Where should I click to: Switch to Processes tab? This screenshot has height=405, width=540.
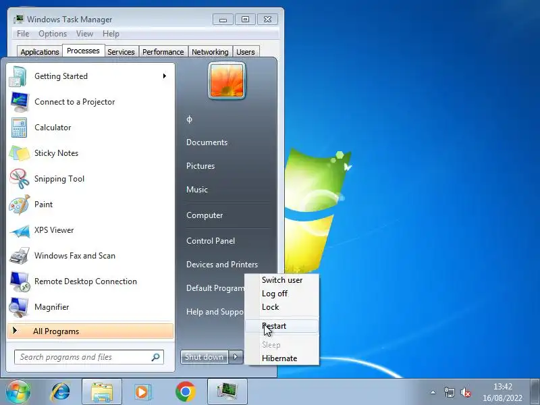click(x=83, y=51)
